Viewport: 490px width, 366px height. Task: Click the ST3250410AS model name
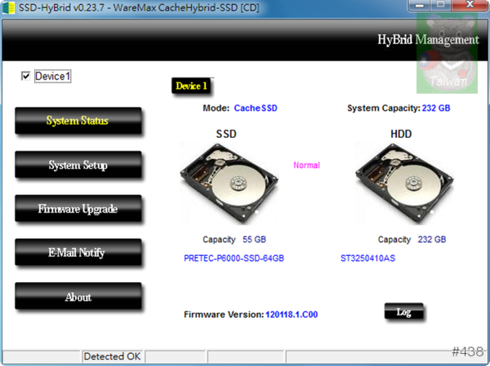click(367, 258)
